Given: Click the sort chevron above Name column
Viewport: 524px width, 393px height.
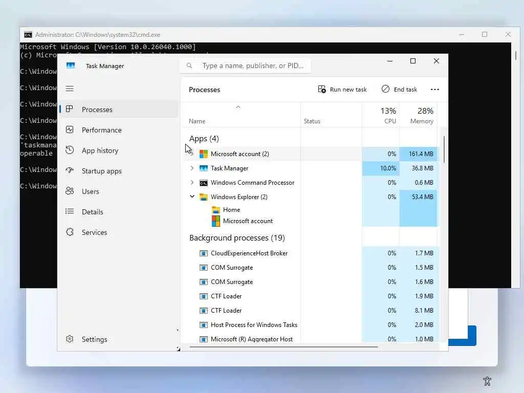Looking at the screenshot, I should click(238, 107).
